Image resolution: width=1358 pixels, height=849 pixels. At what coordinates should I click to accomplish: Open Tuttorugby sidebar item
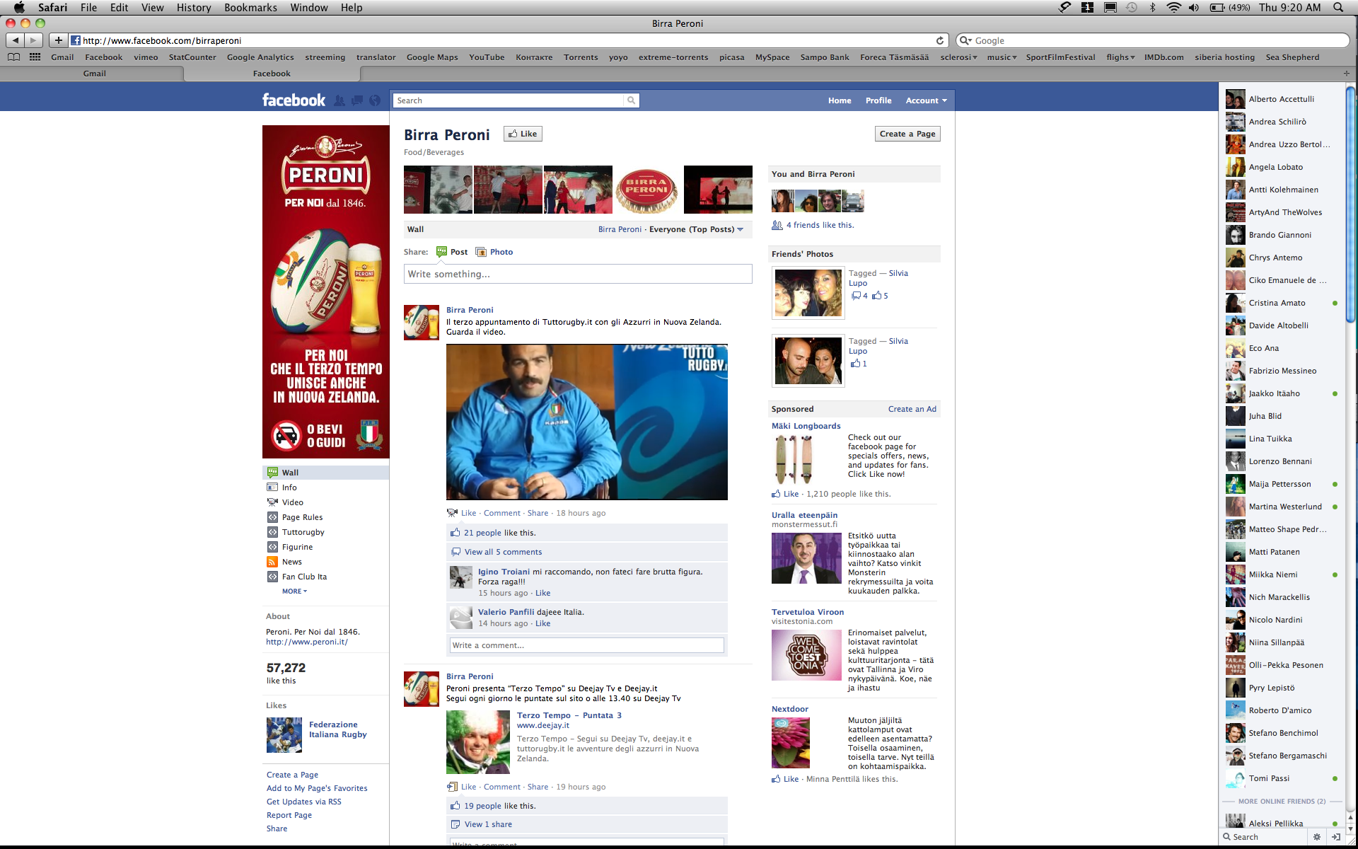coord(303,532)
